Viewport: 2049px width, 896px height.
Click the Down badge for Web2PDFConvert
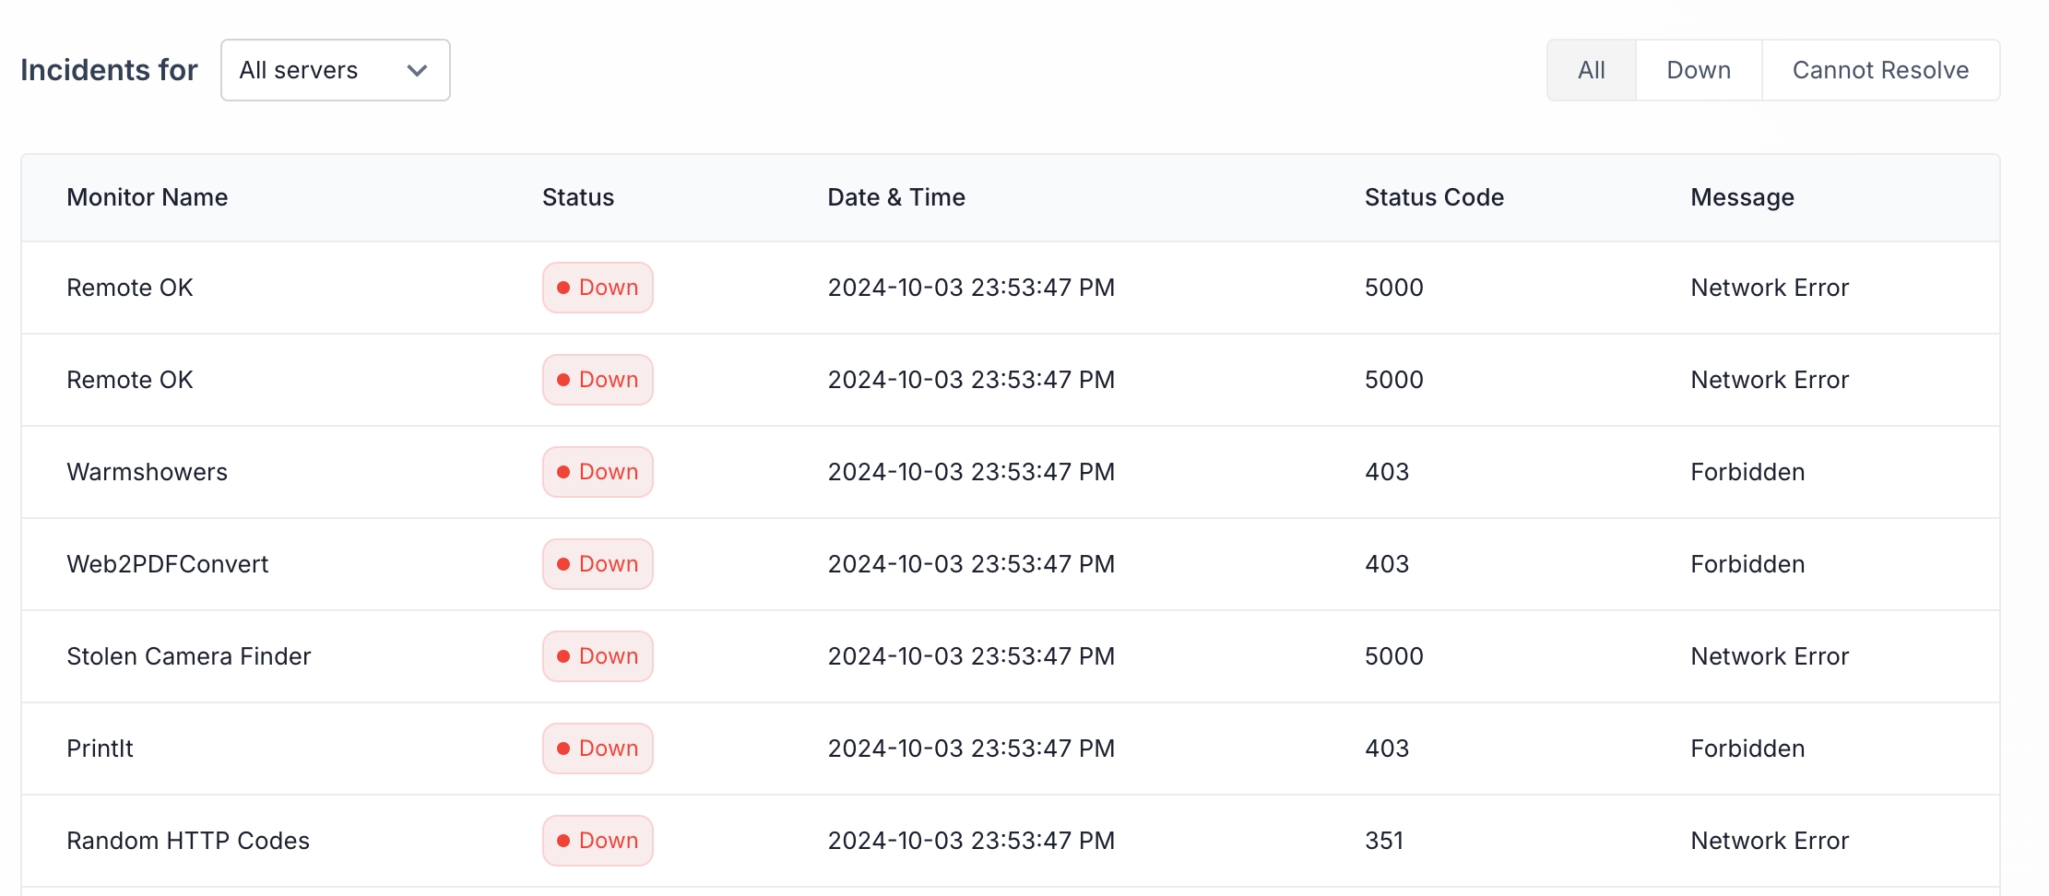coord(597,564)
